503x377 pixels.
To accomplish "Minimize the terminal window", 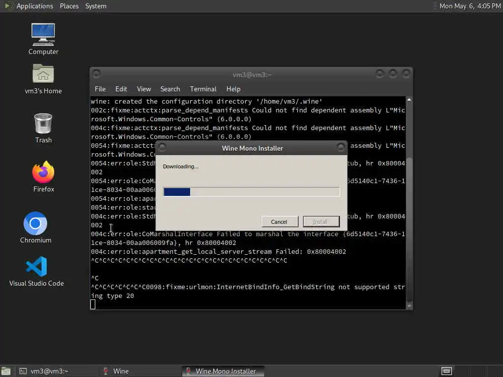I will click(380, 74).
